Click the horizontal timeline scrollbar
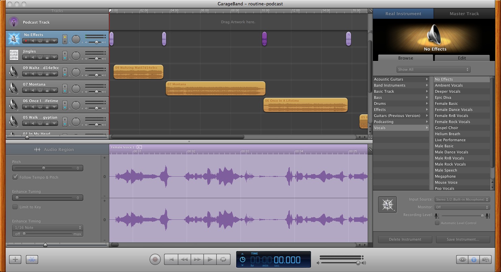 point(178,137)
